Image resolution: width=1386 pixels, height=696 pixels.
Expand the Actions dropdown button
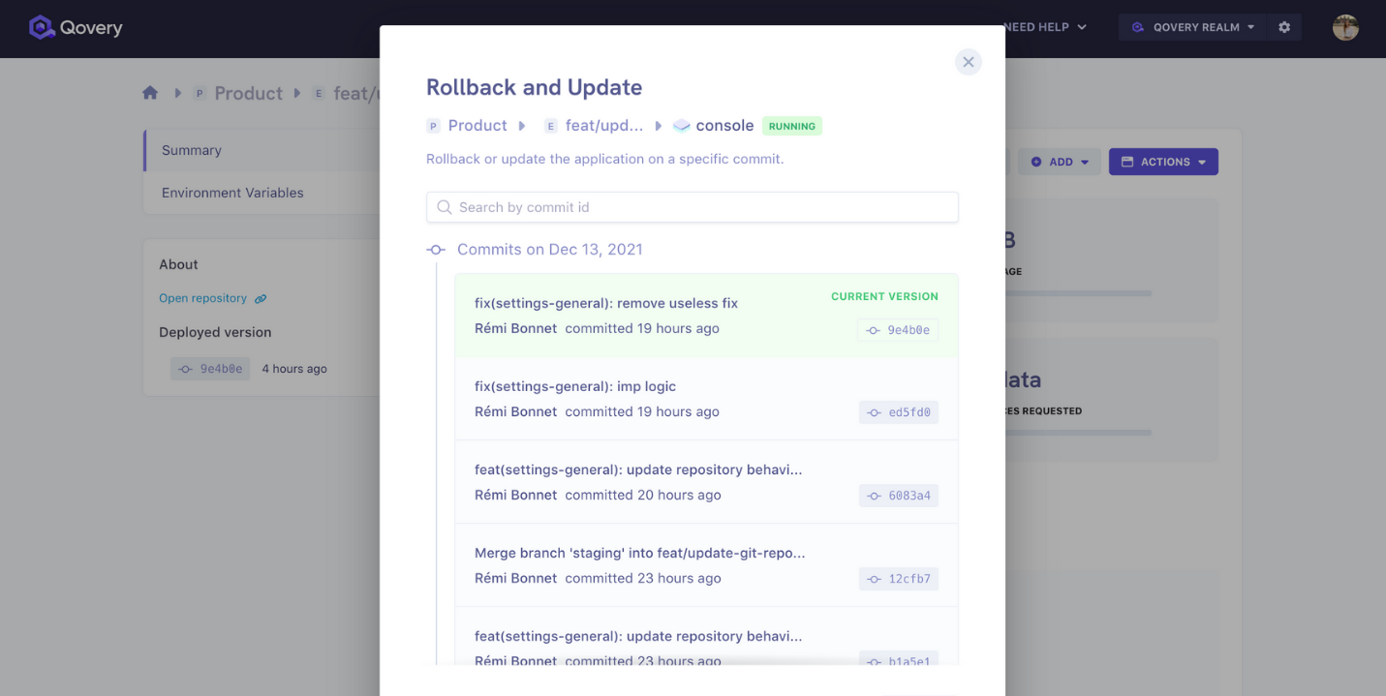[x=1163, y=162]
